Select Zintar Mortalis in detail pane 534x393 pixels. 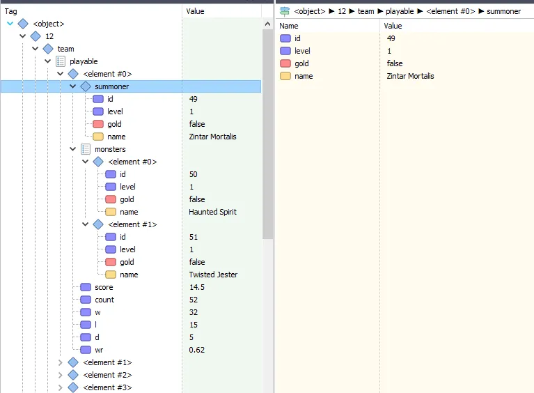tap(410, 76)
